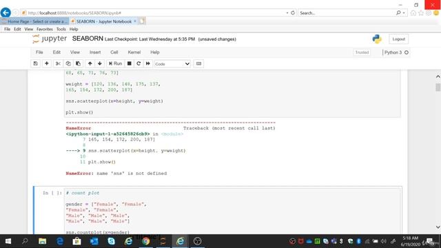
Task: Open favorites star icon in browser
Action: coord(421,13)
